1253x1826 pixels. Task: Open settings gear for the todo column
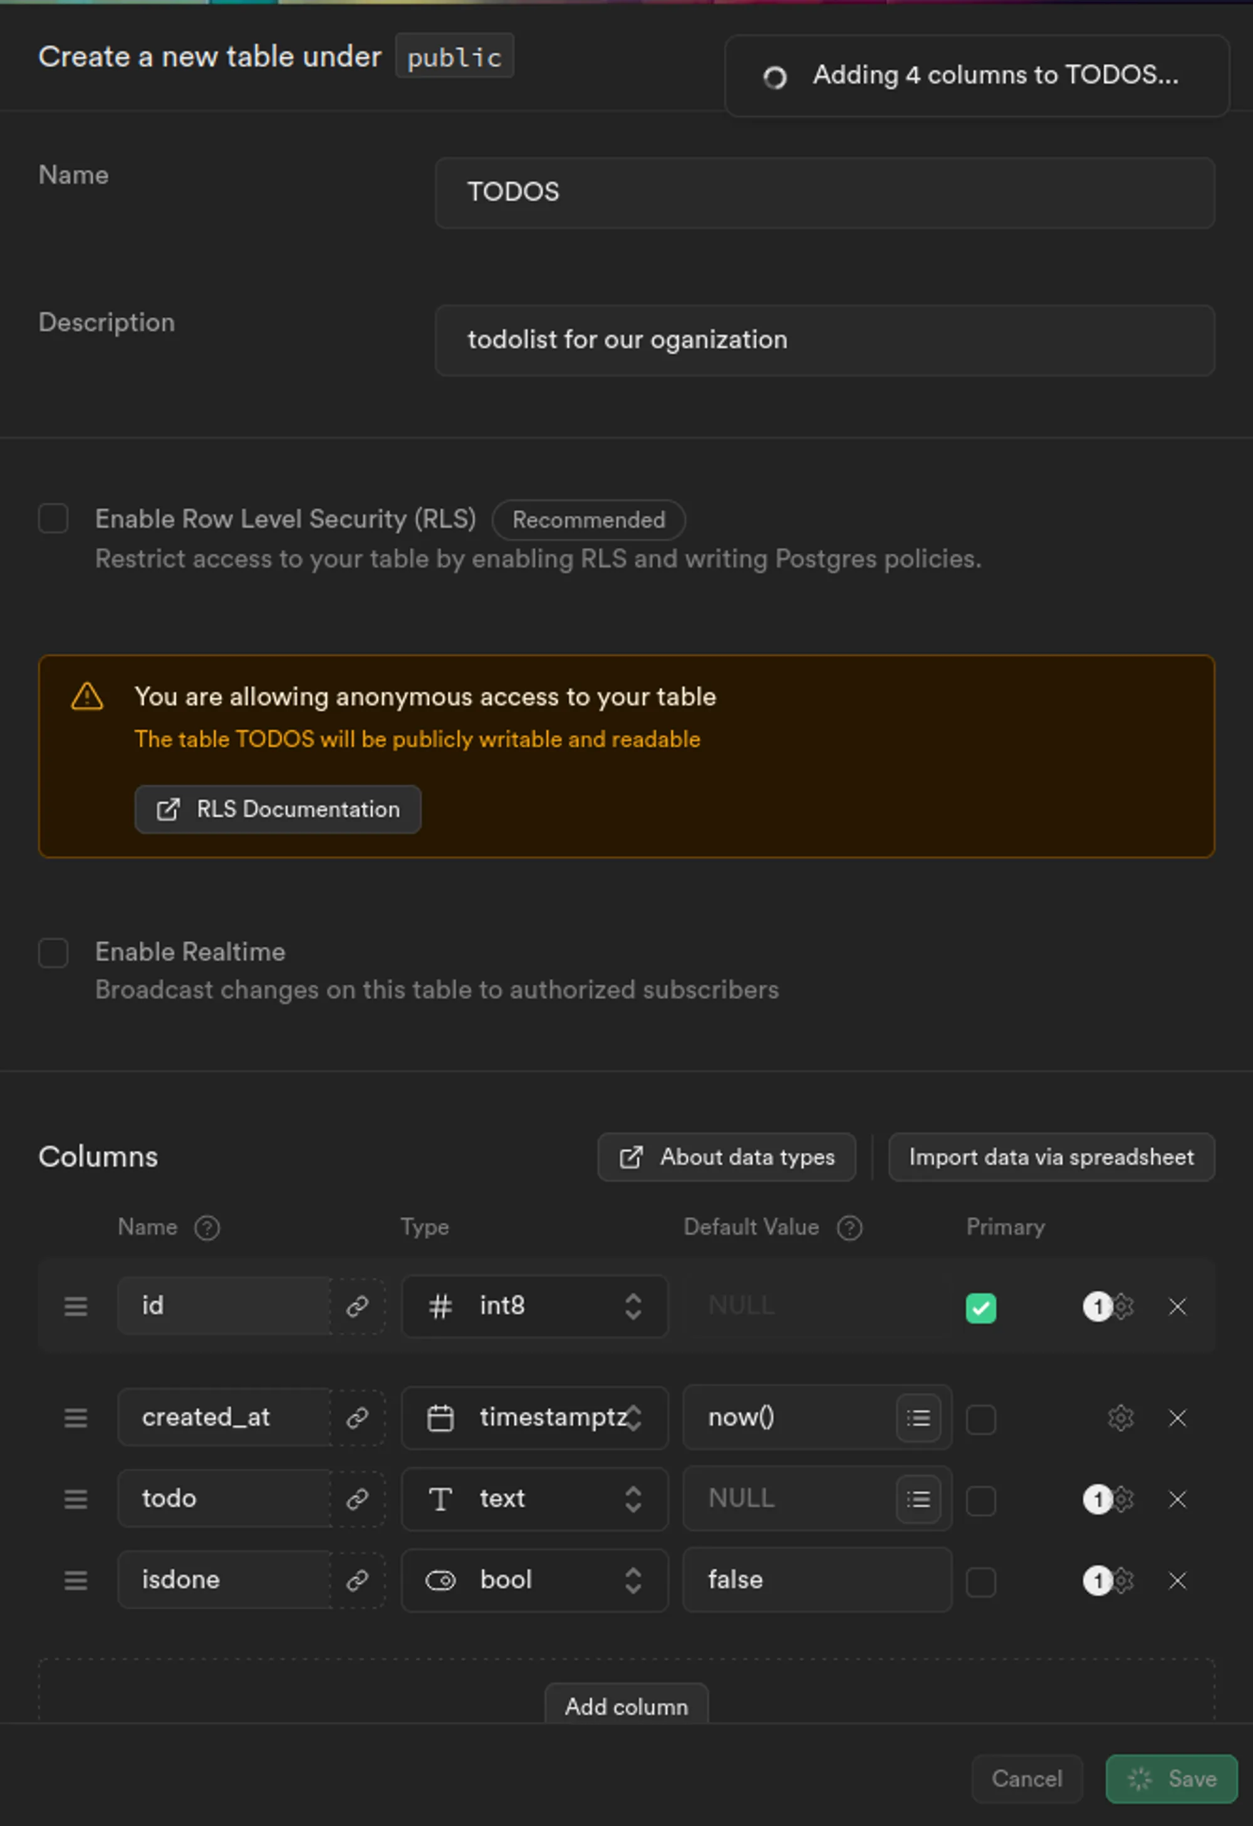coord(1123,1499)
